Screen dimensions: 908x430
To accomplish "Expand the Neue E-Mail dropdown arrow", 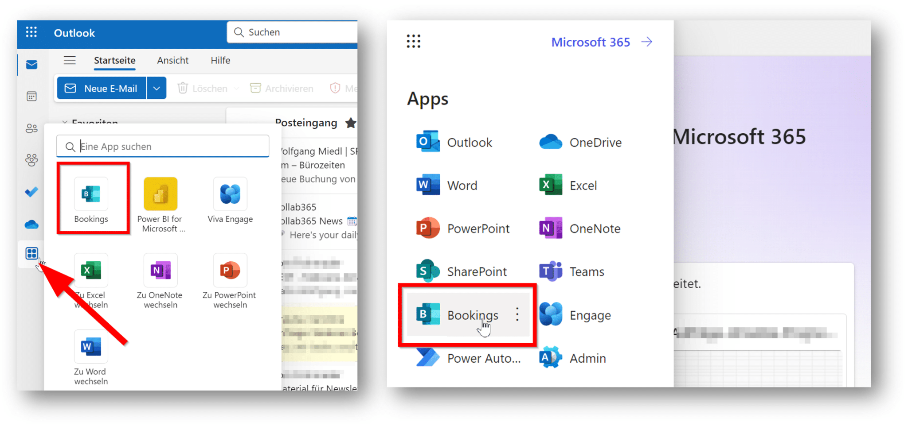I will point(157,88).
